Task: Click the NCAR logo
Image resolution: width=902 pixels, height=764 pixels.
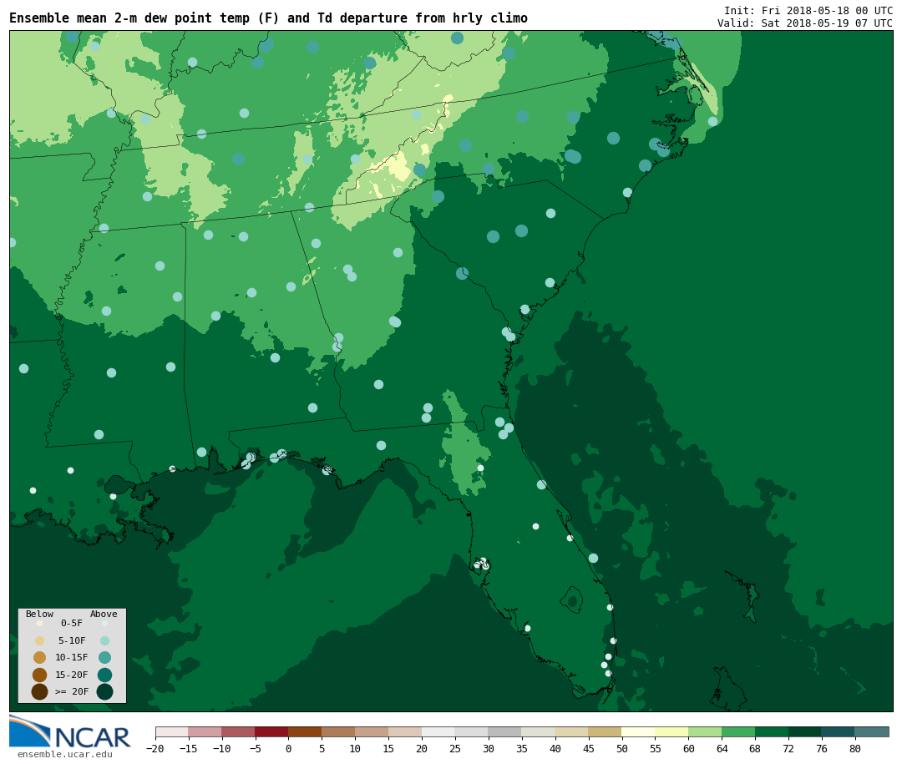Action: (x=70, y=731)
